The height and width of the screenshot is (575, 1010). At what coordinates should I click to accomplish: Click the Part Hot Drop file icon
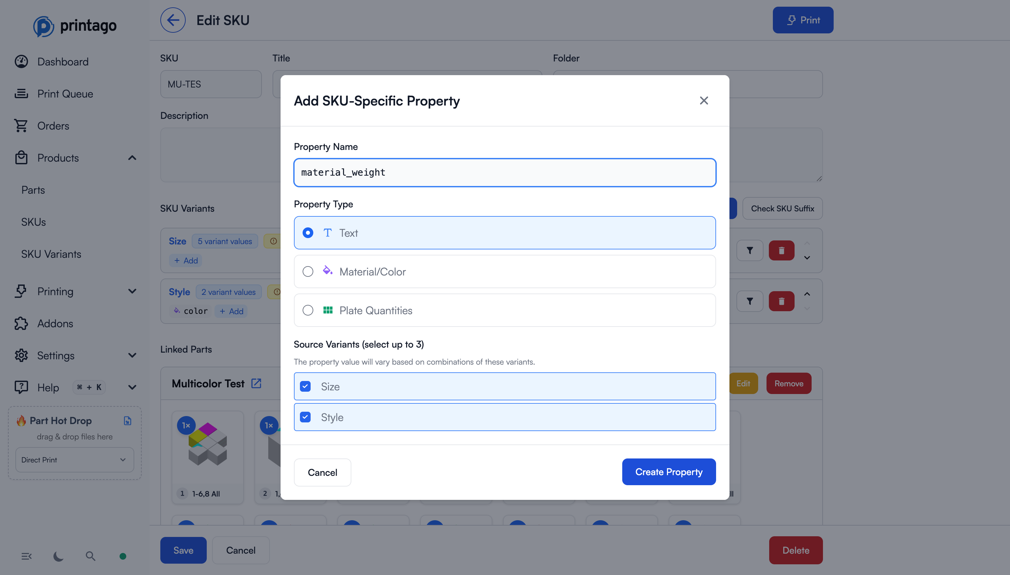[127, 421]
